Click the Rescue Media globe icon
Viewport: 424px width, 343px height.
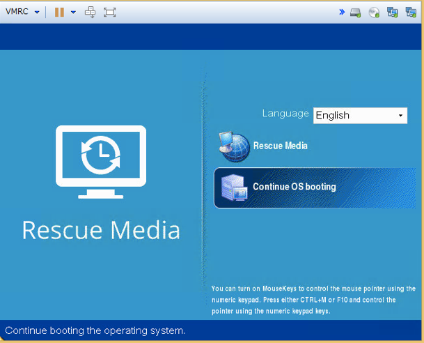point(234,146)
